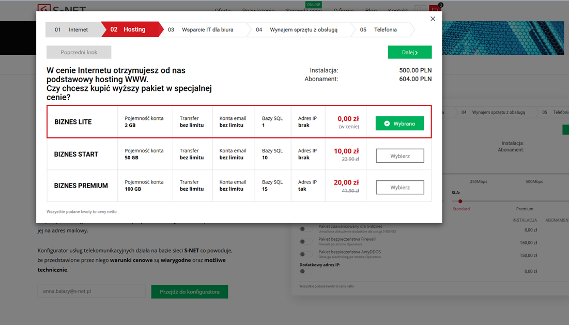
Task: Click the 100 GB account capacity value
Action: click(x=133, y=189)
